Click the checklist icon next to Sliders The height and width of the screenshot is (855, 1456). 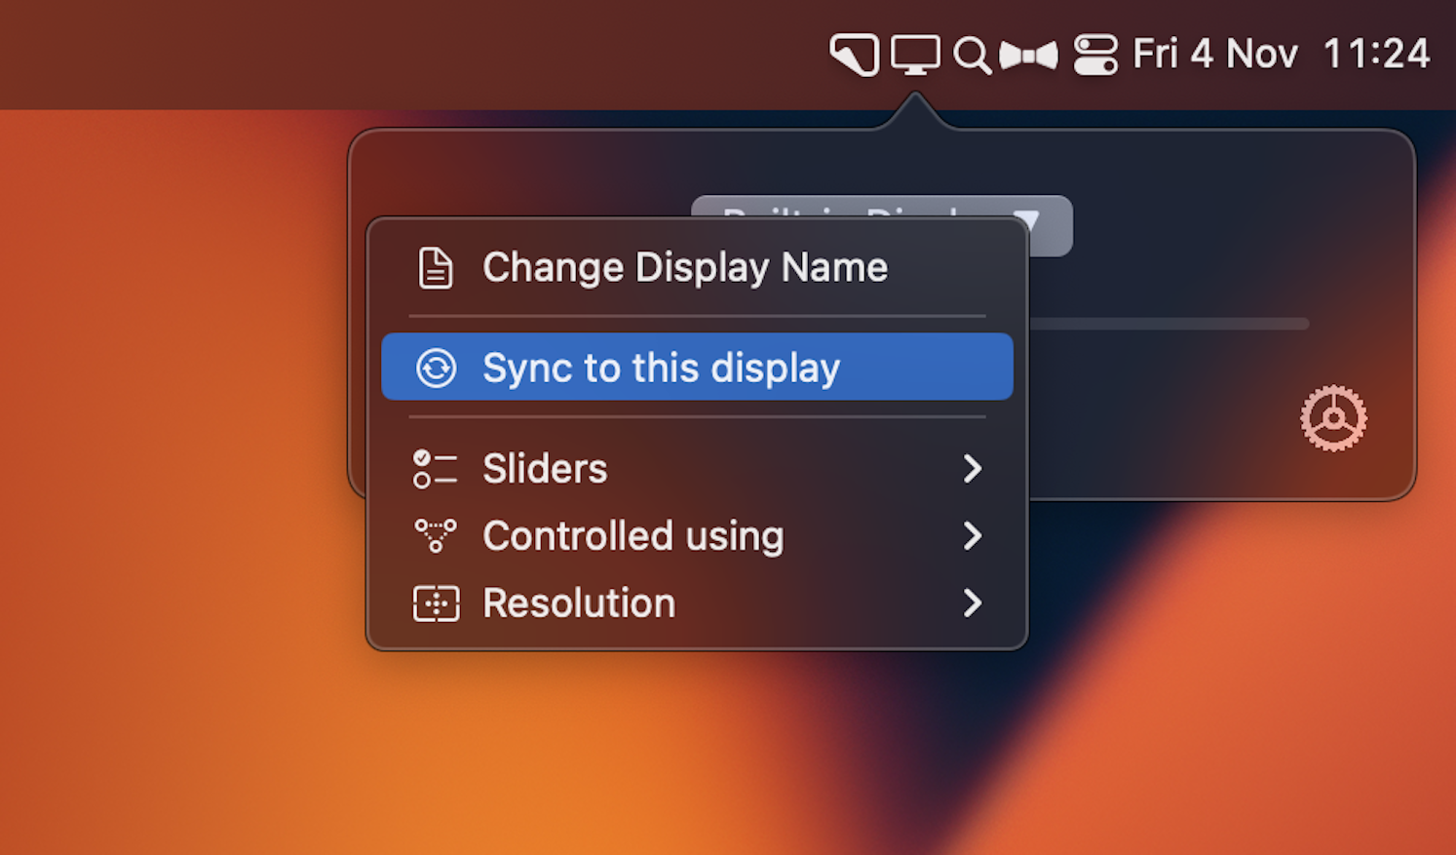435,469
